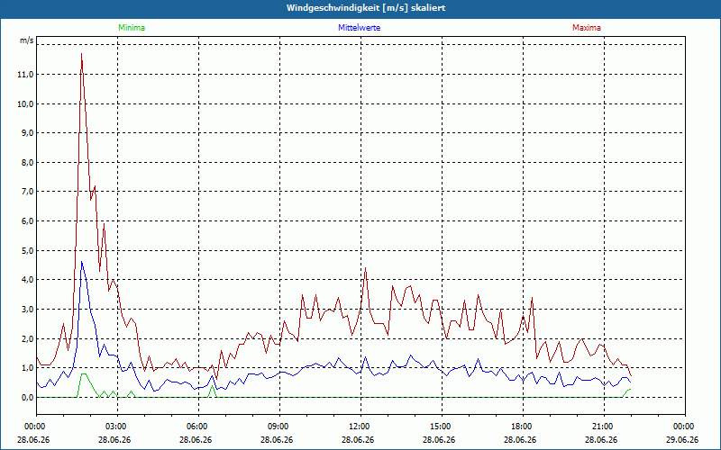Viewport: 721px width, 450px height.
Task: Click the 21:00 time axis label
Action: coord(601,427)
